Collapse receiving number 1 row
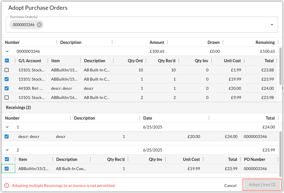 7,127
